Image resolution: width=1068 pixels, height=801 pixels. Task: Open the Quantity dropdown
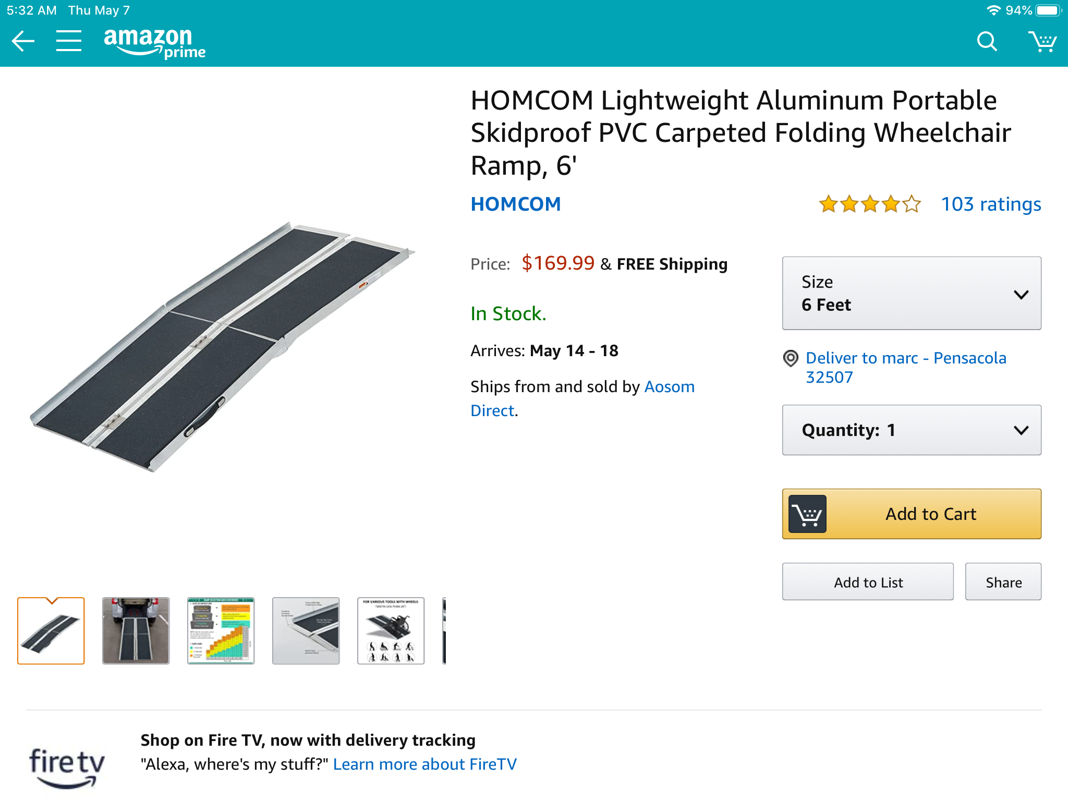[911, 430]
